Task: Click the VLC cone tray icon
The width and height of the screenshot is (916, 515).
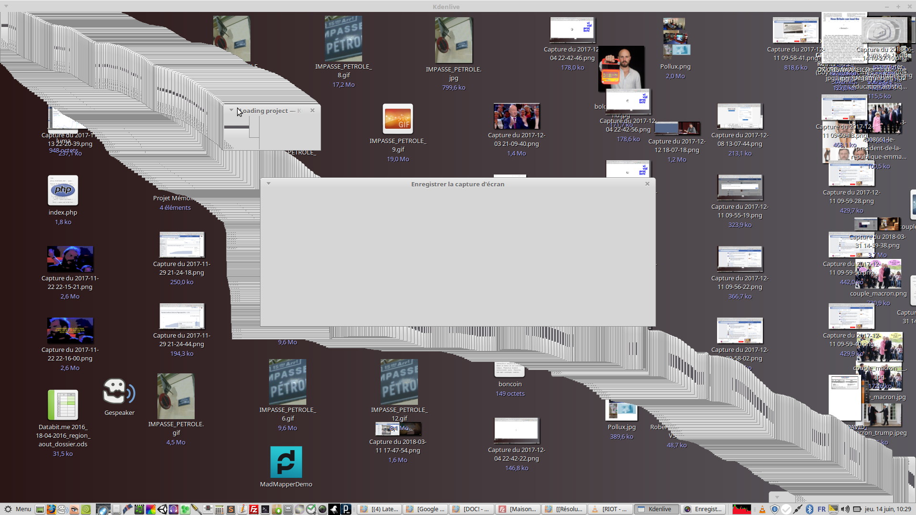Action: coord(762,509)
